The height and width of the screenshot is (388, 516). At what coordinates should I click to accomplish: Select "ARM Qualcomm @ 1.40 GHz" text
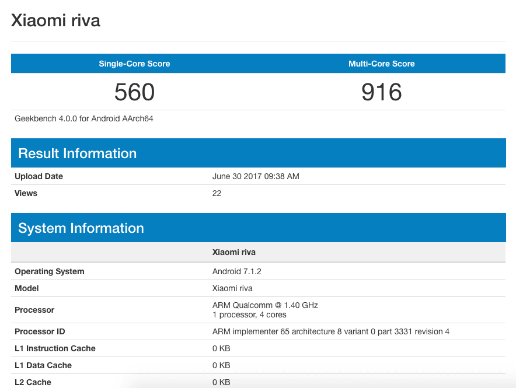coord(265,305)
